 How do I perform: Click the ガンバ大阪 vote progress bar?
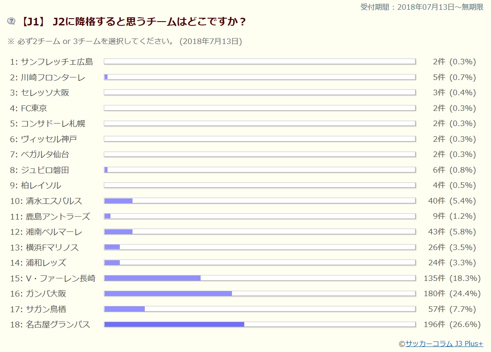tap(259, 294)
